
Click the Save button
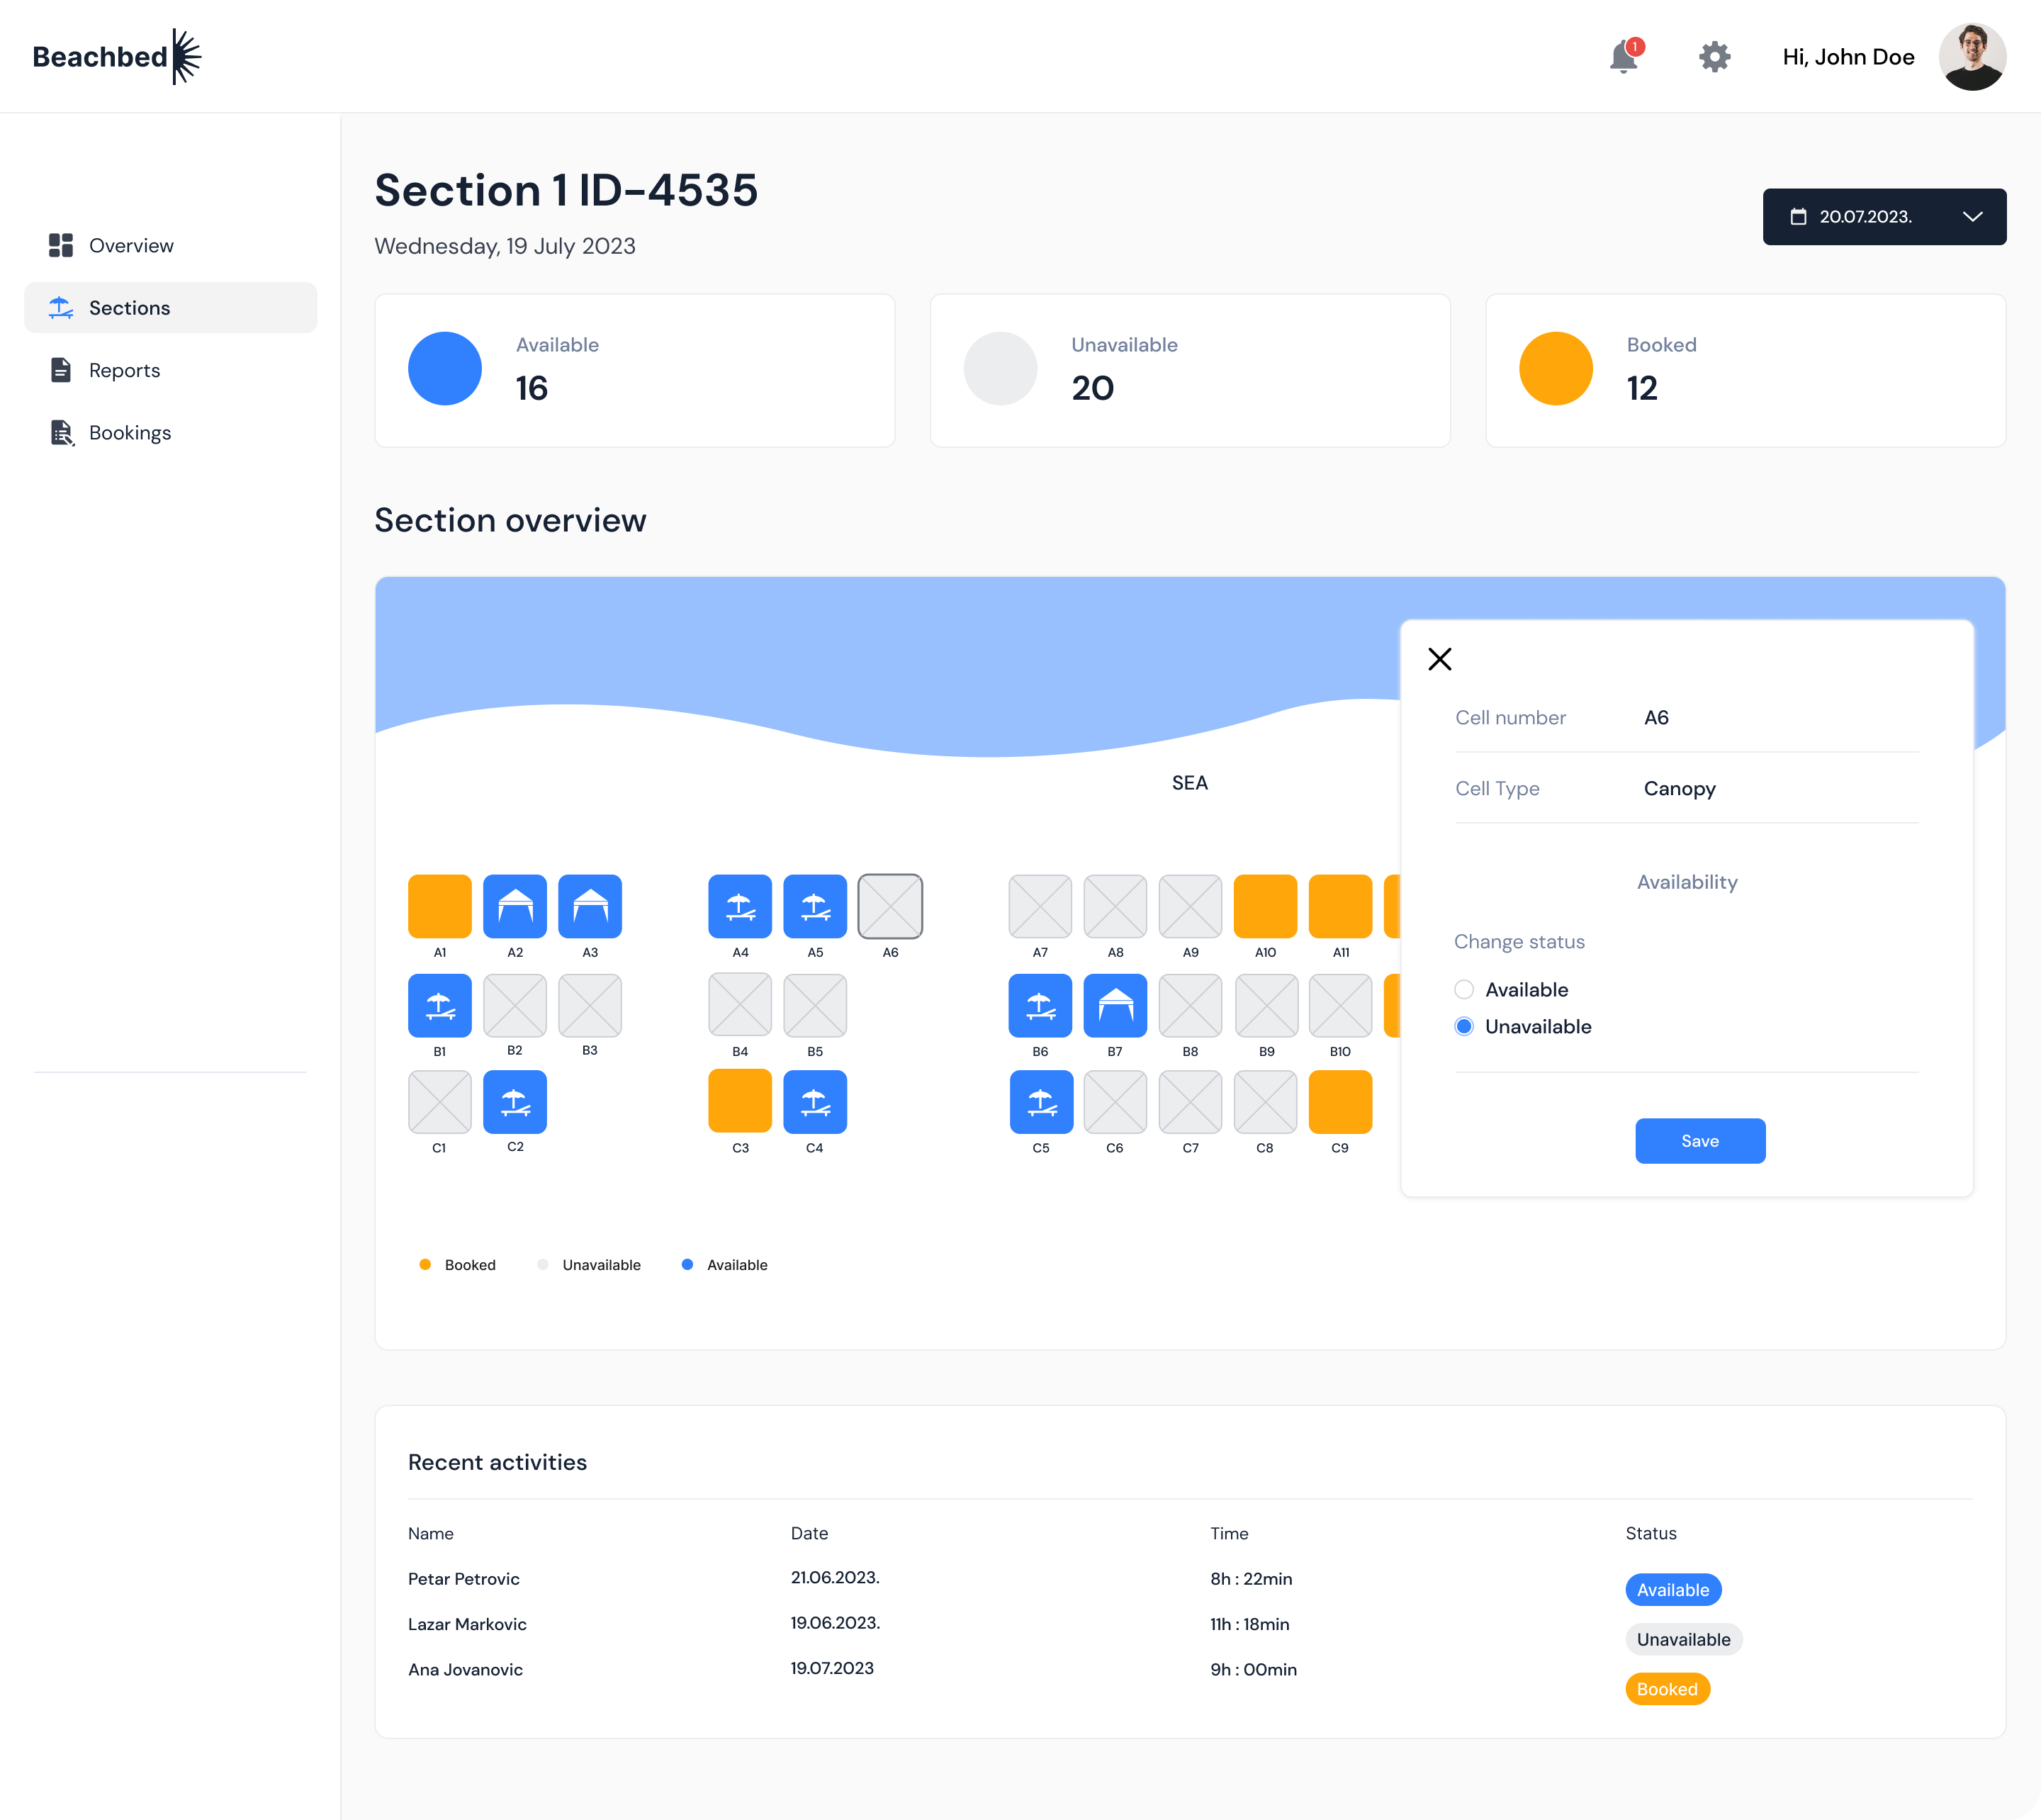coord(1700,1141)
